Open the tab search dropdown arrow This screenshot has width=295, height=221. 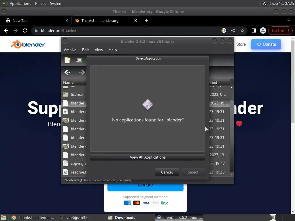point(289,20)
